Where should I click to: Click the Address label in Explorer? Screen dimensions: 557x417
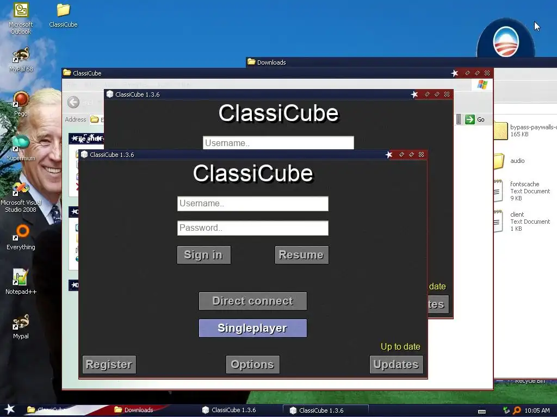[x=75, y=119]
